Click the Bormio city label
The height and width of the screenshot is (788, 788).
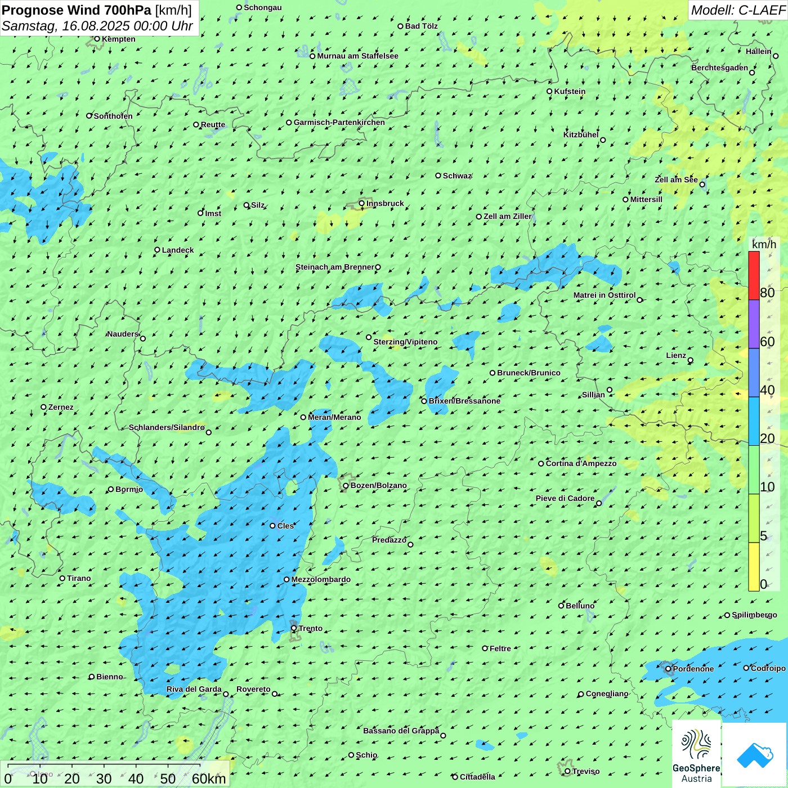[129, 489]
